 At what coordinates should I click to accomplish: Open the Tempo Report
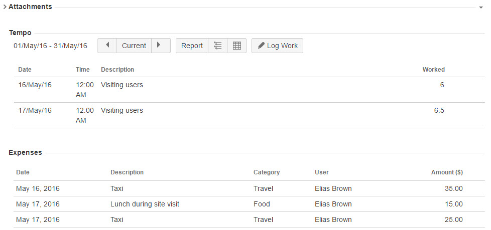192,46
